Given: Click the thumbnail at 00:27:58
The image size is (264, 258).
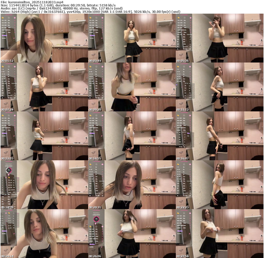Looking at the screenshot, I should coord(220,234).
